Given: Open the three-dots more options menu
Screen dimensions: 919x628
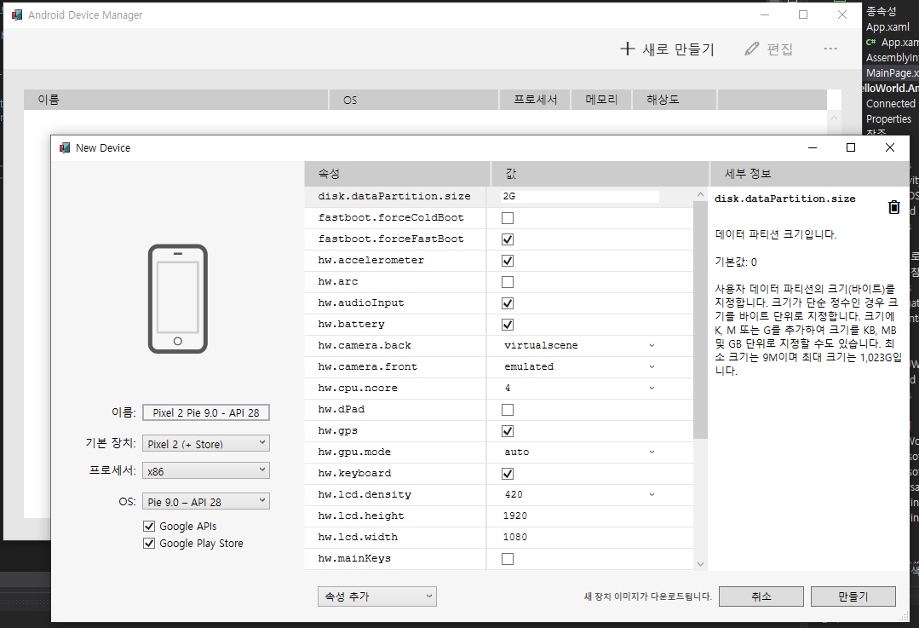Looking at the screenshot, I should pyautogui.click(x=830, y=49).
